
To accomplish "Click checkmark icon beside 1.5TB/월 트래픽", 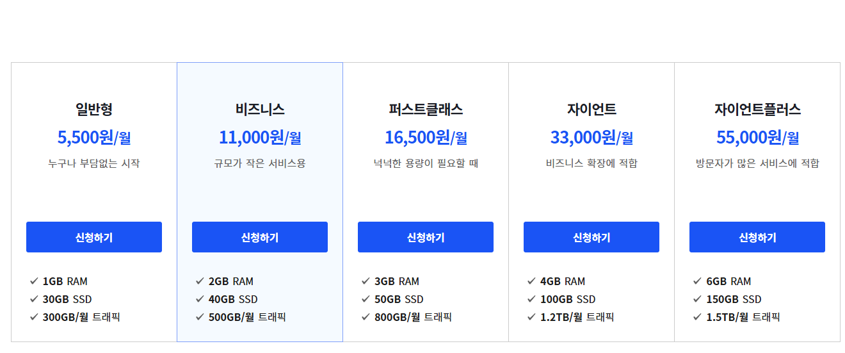I will tap(697, 317).
